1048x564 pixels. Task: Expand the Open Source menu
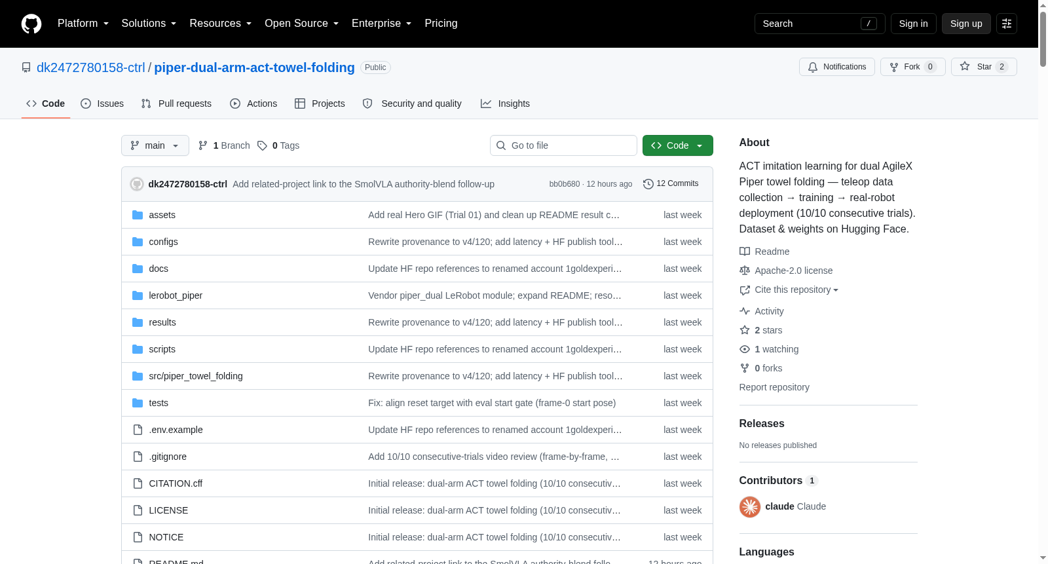pyautogui.click(x=301, y=24)
